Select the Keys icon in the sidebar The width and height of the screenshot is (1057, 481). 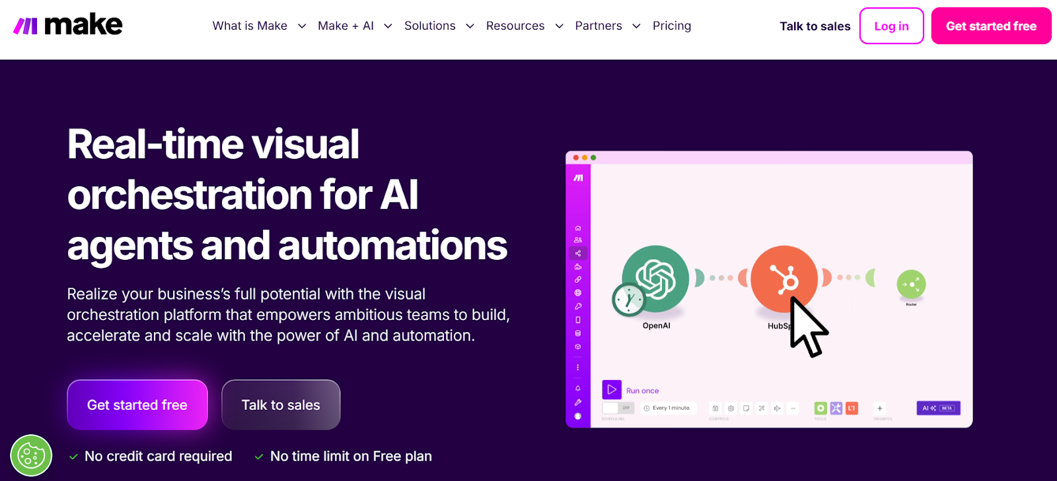(578, 306)
